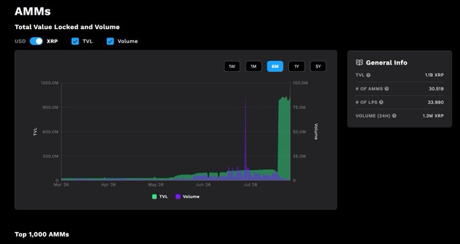
Task: Click the # OF AMMS help icon
Action: click(x=387, y=88)
